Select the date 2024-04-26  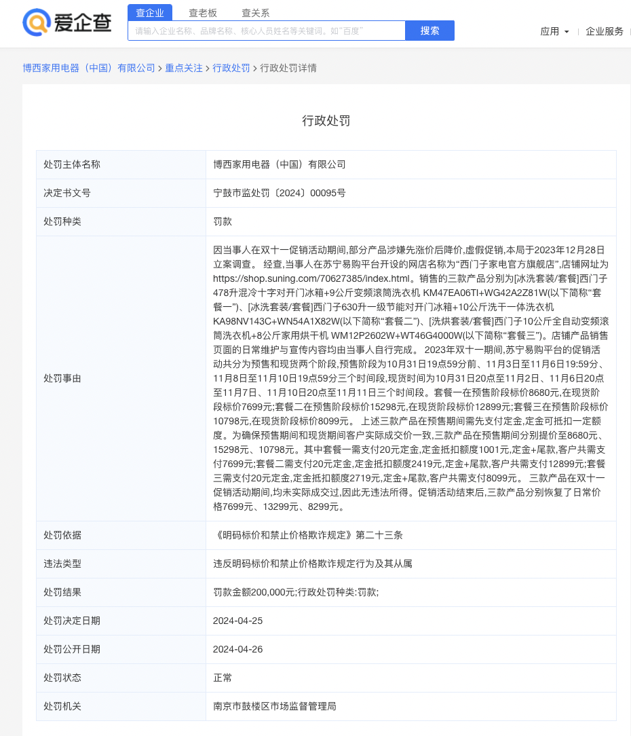coord(238,649)
